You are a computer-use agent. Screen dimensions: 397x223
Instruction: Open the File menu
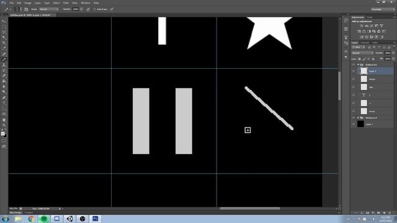[12, 2]
